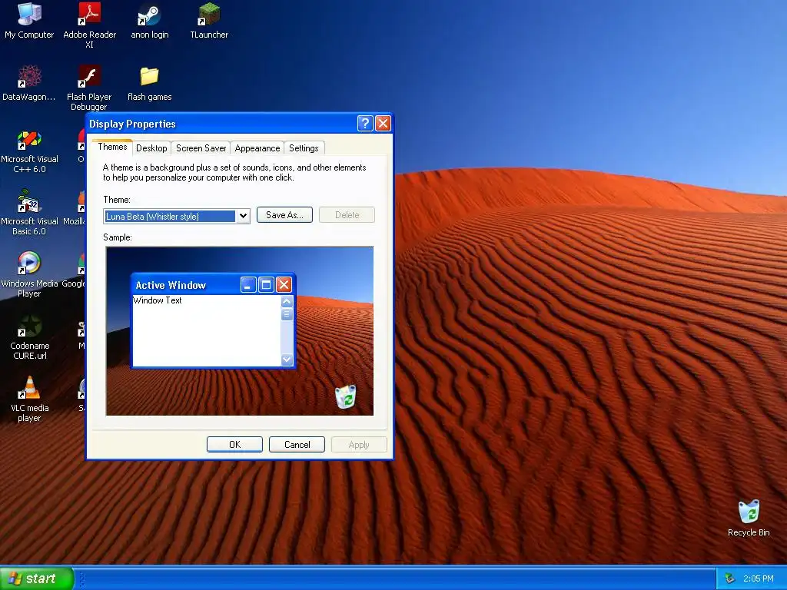
Task: Open Windows Media Player shortcut
Action: tap(29, 275)
